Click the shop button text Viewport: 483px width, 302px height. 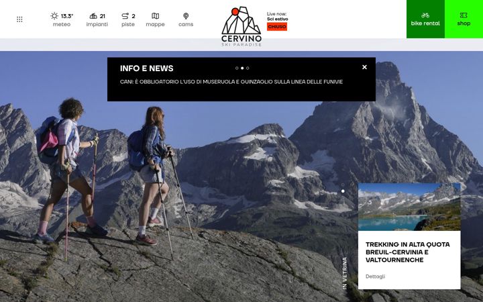pos(464,23)
